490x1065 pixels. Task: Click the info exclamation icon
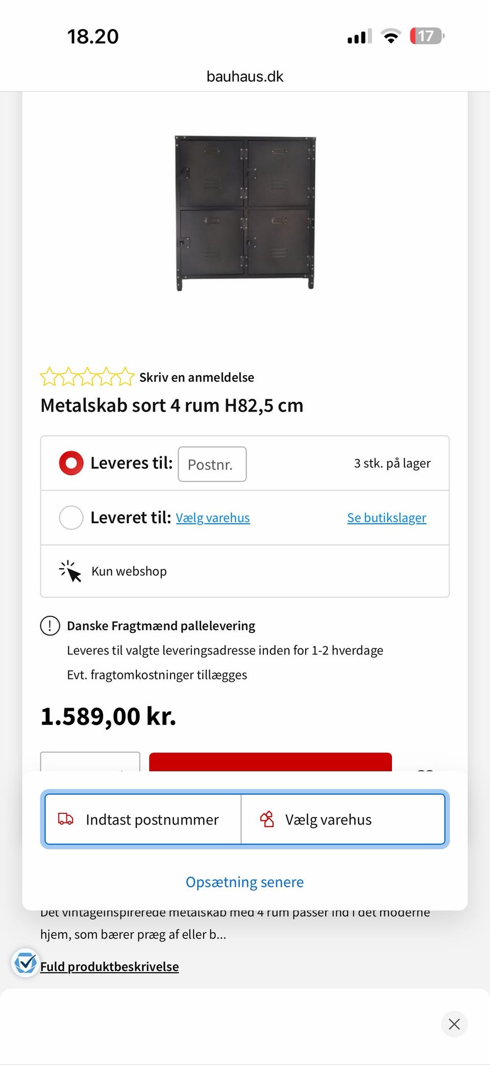[50, 626]
